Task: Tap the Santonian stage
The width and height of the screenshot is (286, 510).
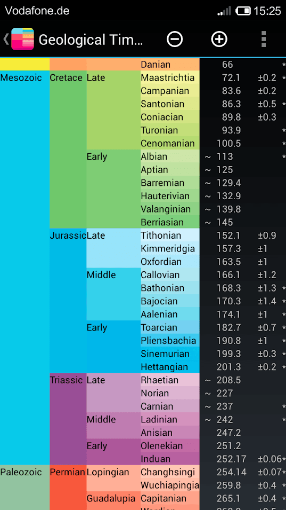Action: (x=170, y=104)
